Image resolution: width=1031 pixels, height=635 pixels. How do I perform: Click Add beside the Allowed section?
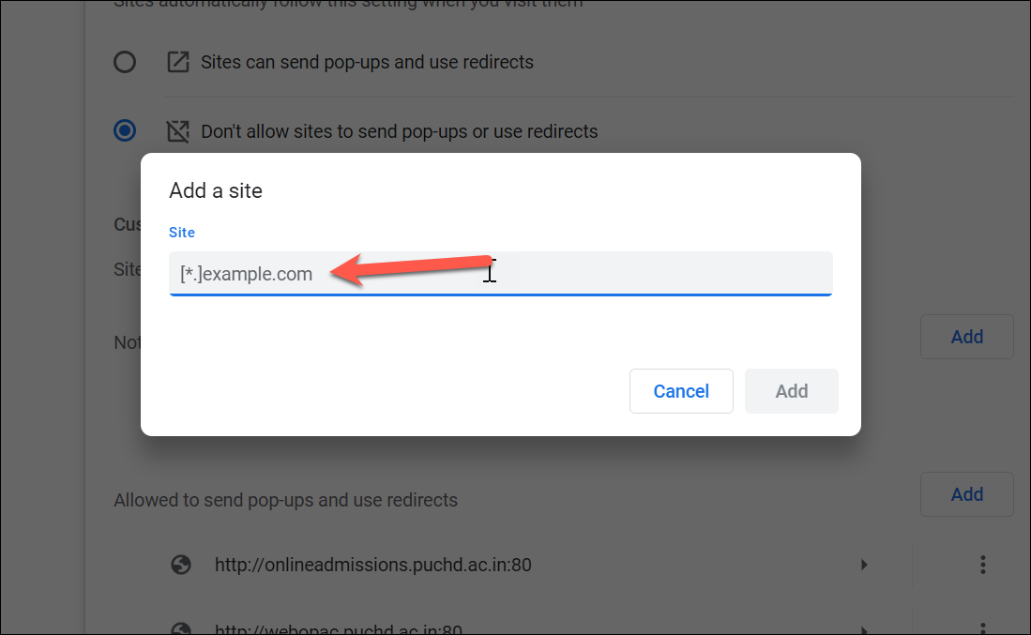[x=966, y=494]
